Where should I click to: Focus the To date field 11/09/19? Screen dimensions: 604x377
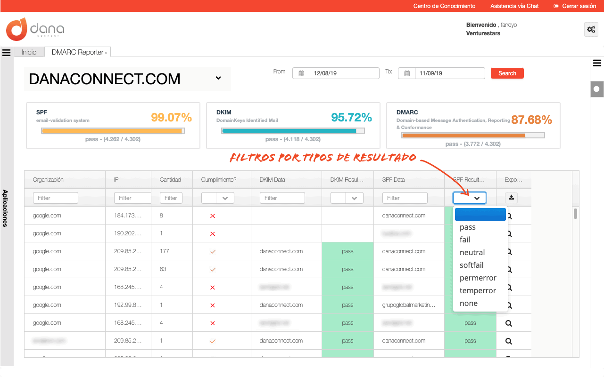450,73
